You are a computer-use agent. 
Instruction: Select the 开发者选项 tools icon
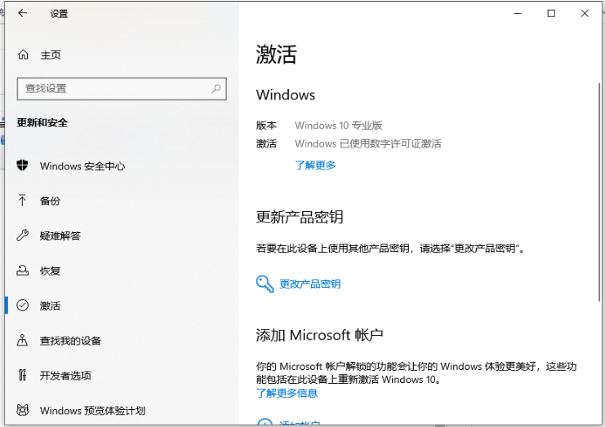22,375
